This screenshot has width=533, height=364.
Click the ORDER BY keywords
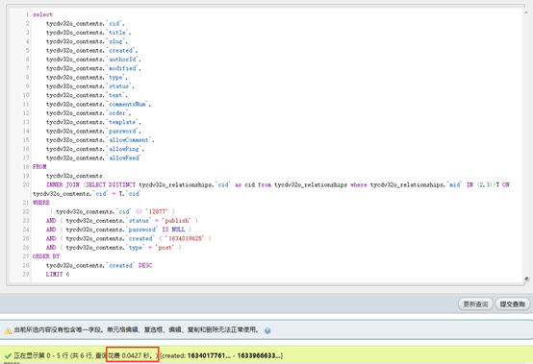tap(46, 256)
